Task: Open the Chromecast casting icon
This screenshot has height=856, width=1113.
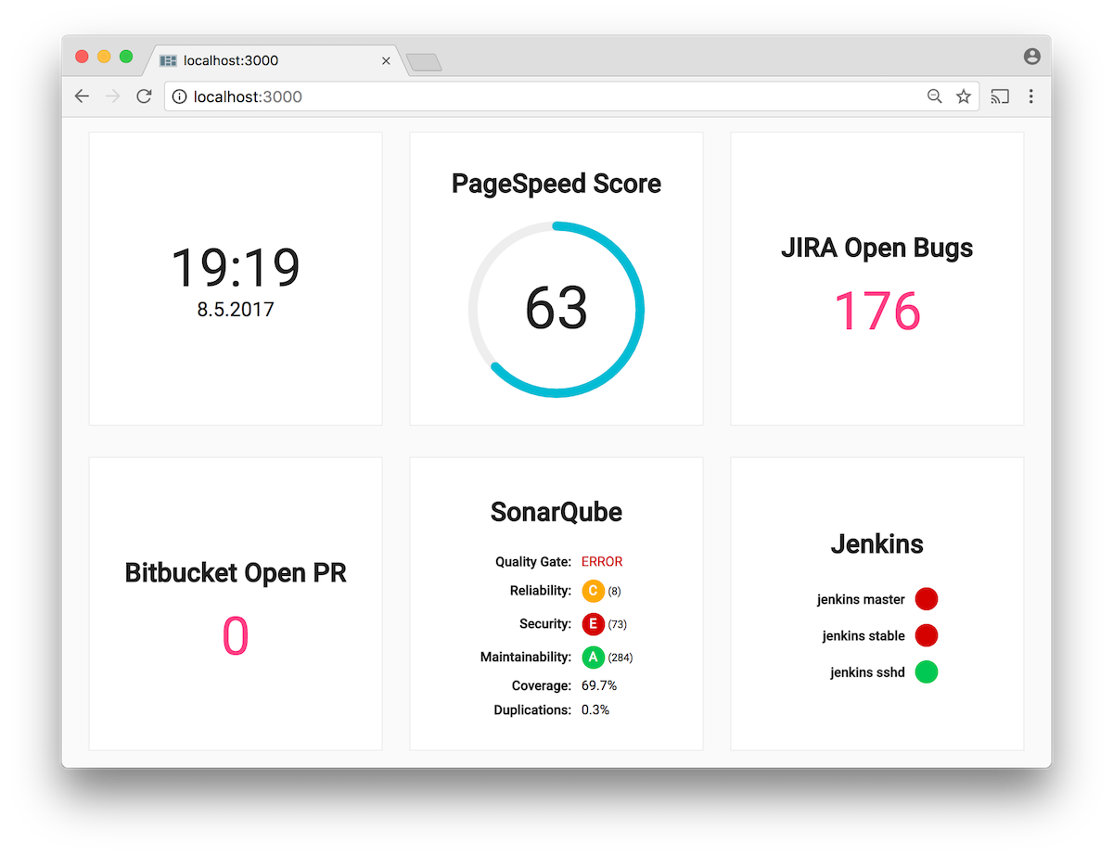Action: pyautogui.click(x=999, y=96)
